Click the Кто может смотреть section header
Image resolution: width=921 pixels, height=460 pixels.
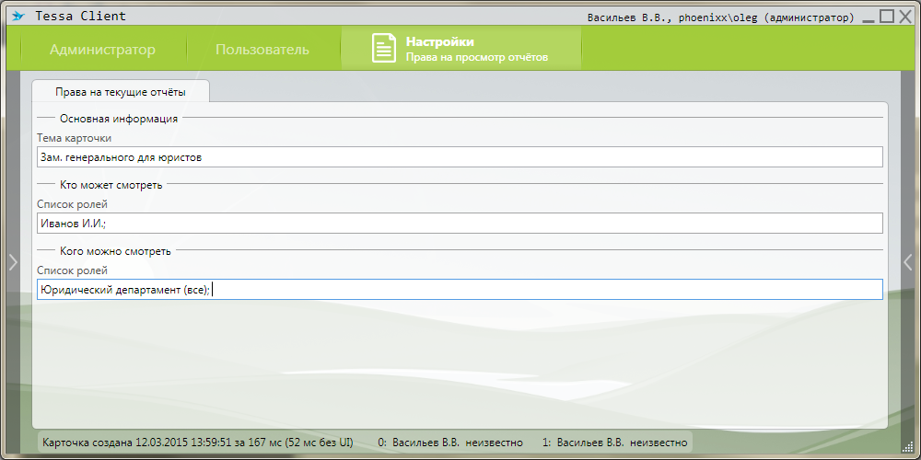coord(111,184)
